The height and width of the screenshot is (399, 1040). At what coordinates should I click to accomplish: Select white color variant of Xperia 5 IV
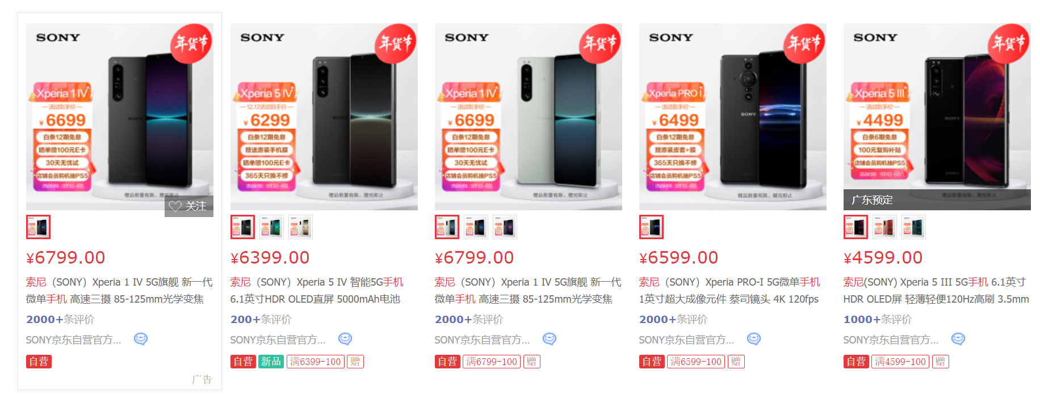[300, 227]
